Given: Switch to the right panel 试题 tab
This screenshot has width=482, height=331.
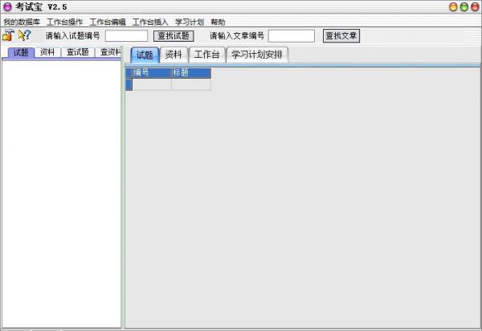Looking at the screenshot, I should (x=145, y=55).
